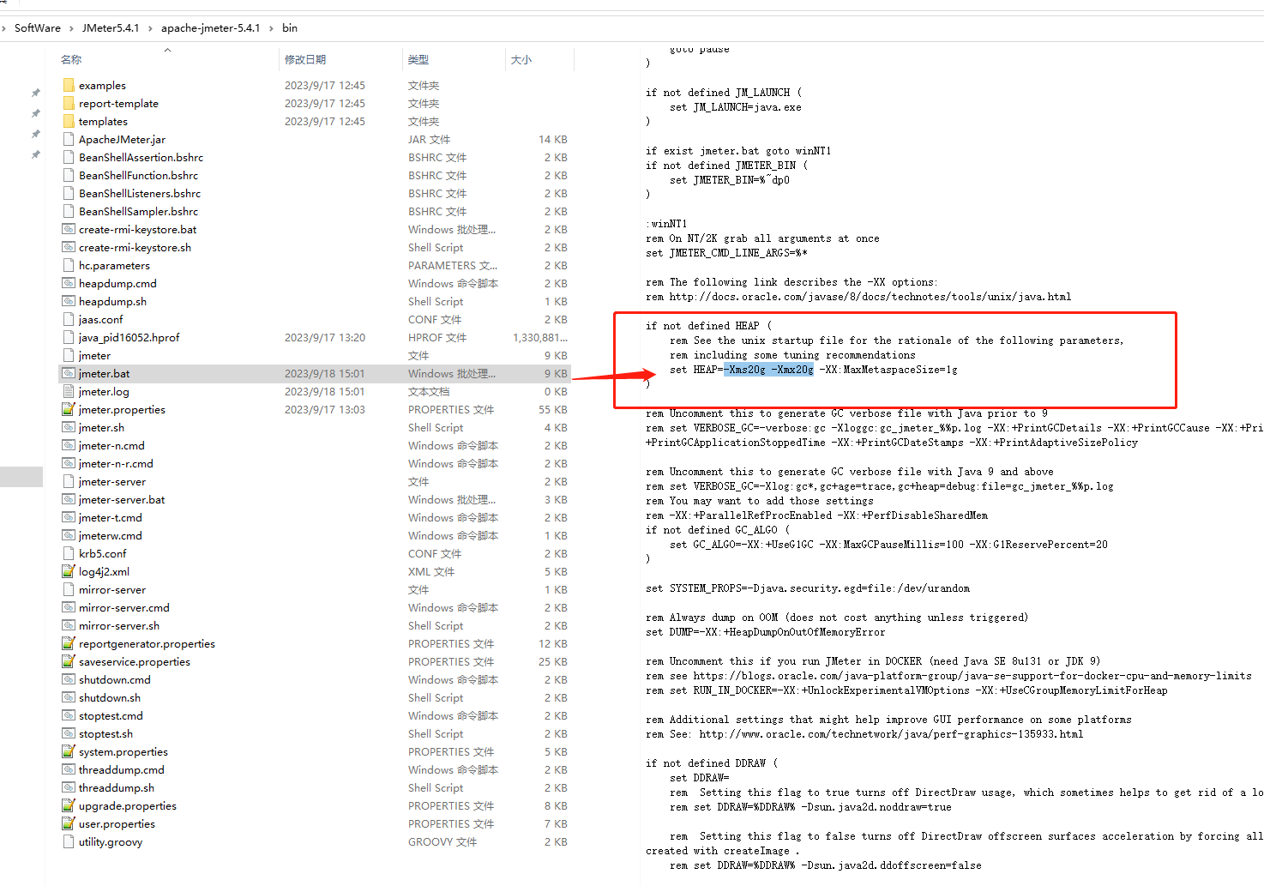Sort files by the 修改日期 column header
1264x886 pixels.
click(305, 59)
